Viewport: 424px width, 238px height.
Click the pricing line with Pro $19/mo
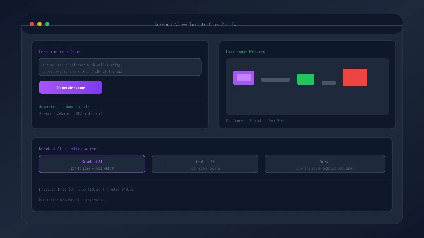click(87, 189)
